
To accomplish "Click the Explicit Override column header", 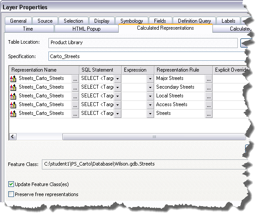I will pos(231,70).
